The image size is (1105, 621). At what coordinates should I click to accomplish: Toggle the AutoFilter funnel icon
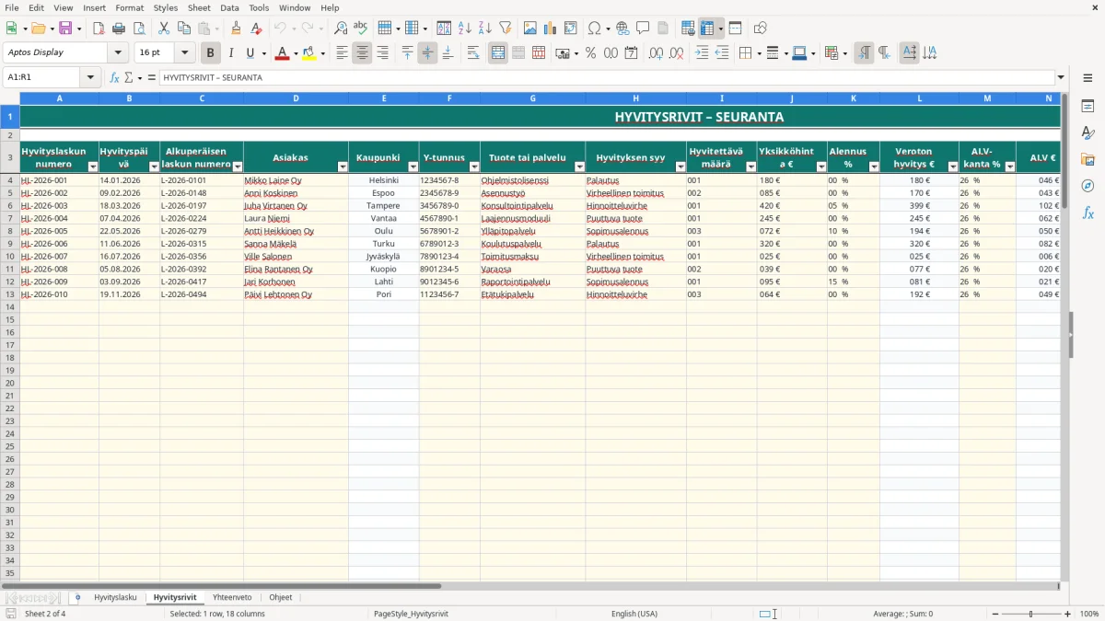(x=506, y=29)
